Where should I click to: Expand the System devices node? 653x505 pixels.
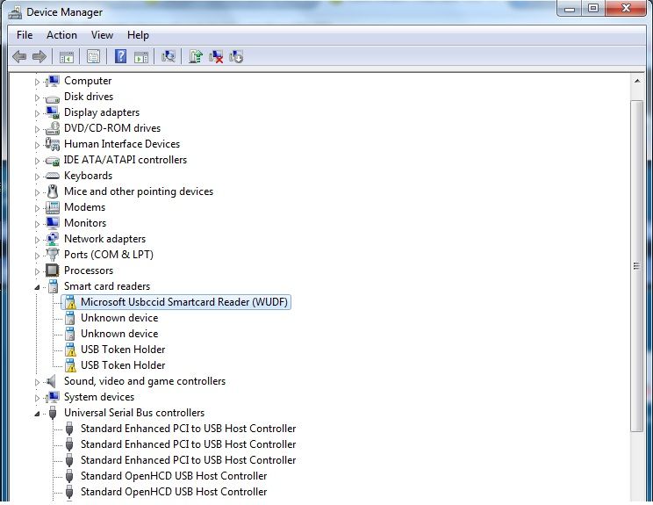pos(37,398)
